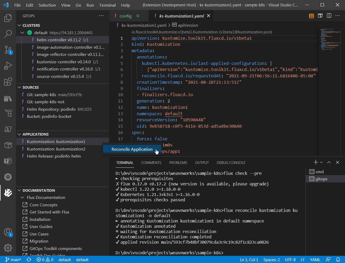Open the Extensions view
Image resolution: width=345 pixels, height=263 pixels.
pyautogui.click(x=8, y=82)
